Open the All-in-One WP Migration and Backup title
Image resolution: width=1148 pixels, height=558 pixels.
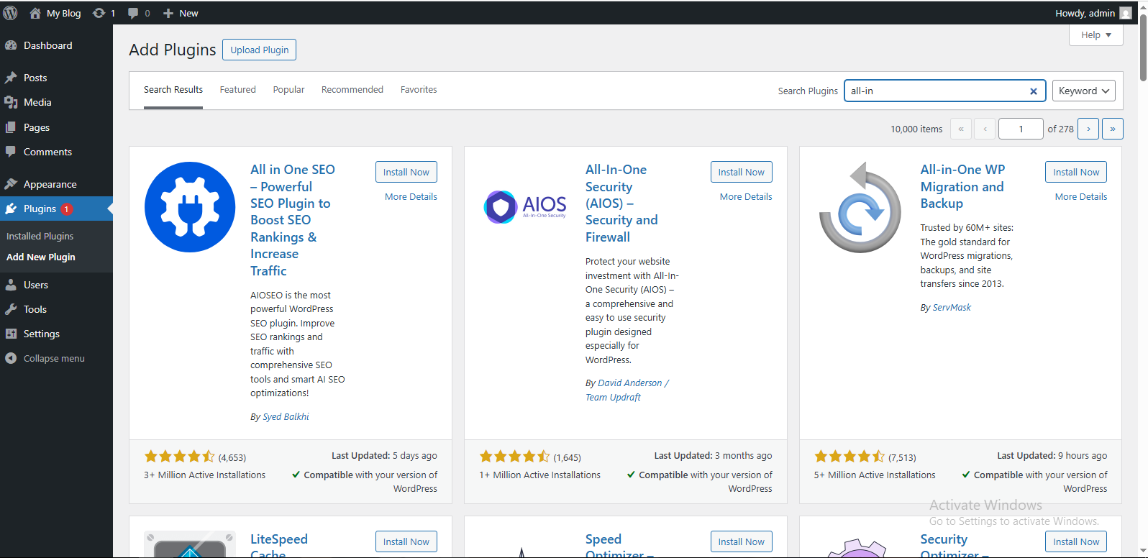(x=962, y=186)
